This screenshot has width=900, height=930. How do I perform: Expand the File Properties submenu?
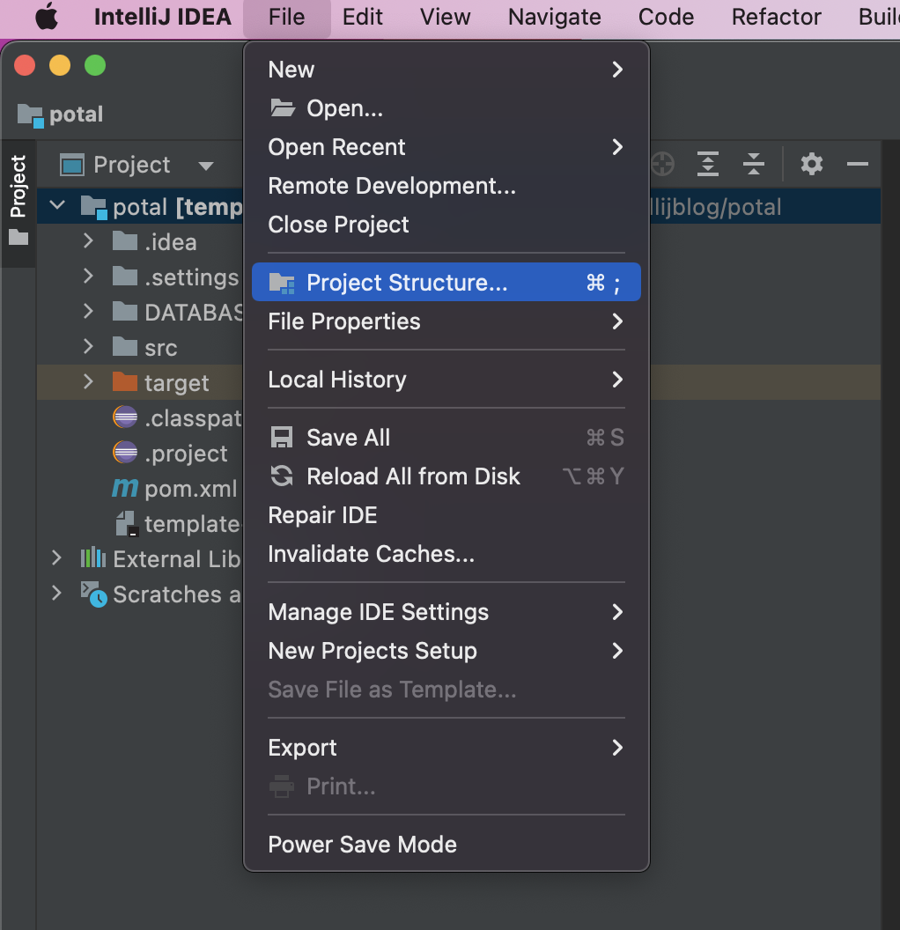(x=446, y=321)
